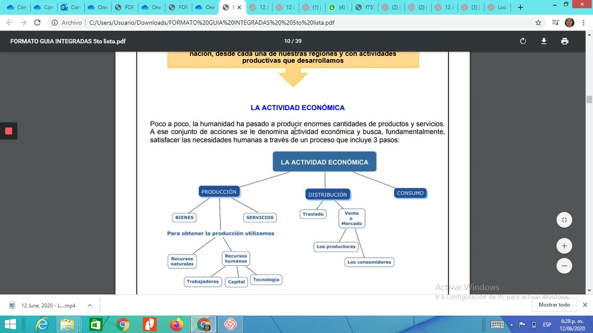Switch to the (1) tab

tap(312, 7)
